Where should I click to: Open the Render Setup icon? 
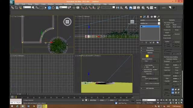[x=147, y=7]
